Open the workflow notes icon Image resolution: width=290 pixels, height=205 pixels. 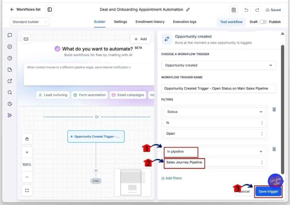[x=234, y=10]
